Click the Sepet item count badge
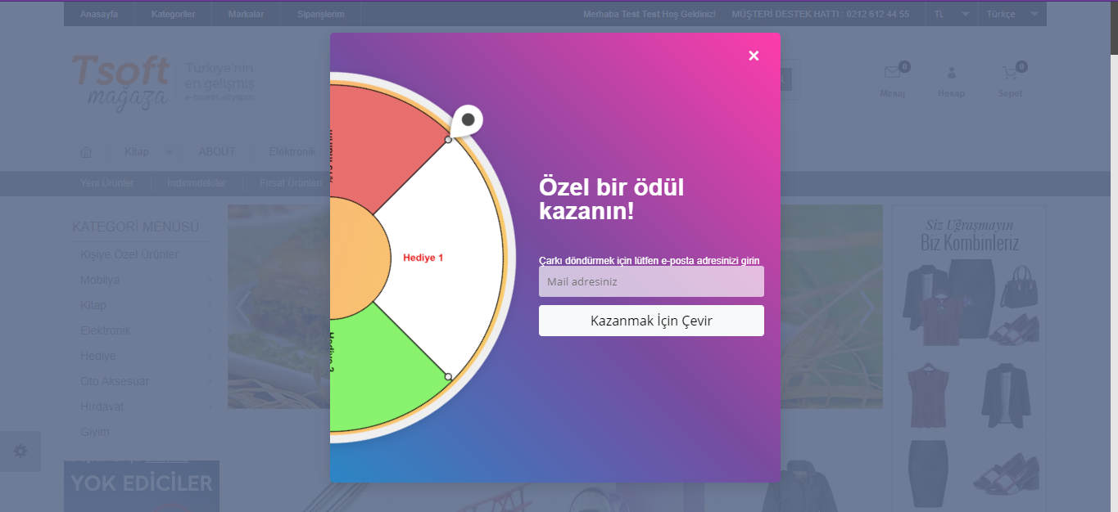 (1021, 66)
